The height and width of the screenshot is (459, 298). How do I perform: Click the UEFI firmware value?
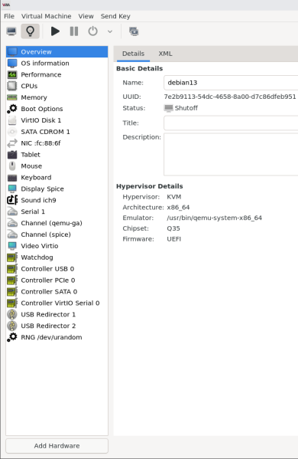[174, 239]
